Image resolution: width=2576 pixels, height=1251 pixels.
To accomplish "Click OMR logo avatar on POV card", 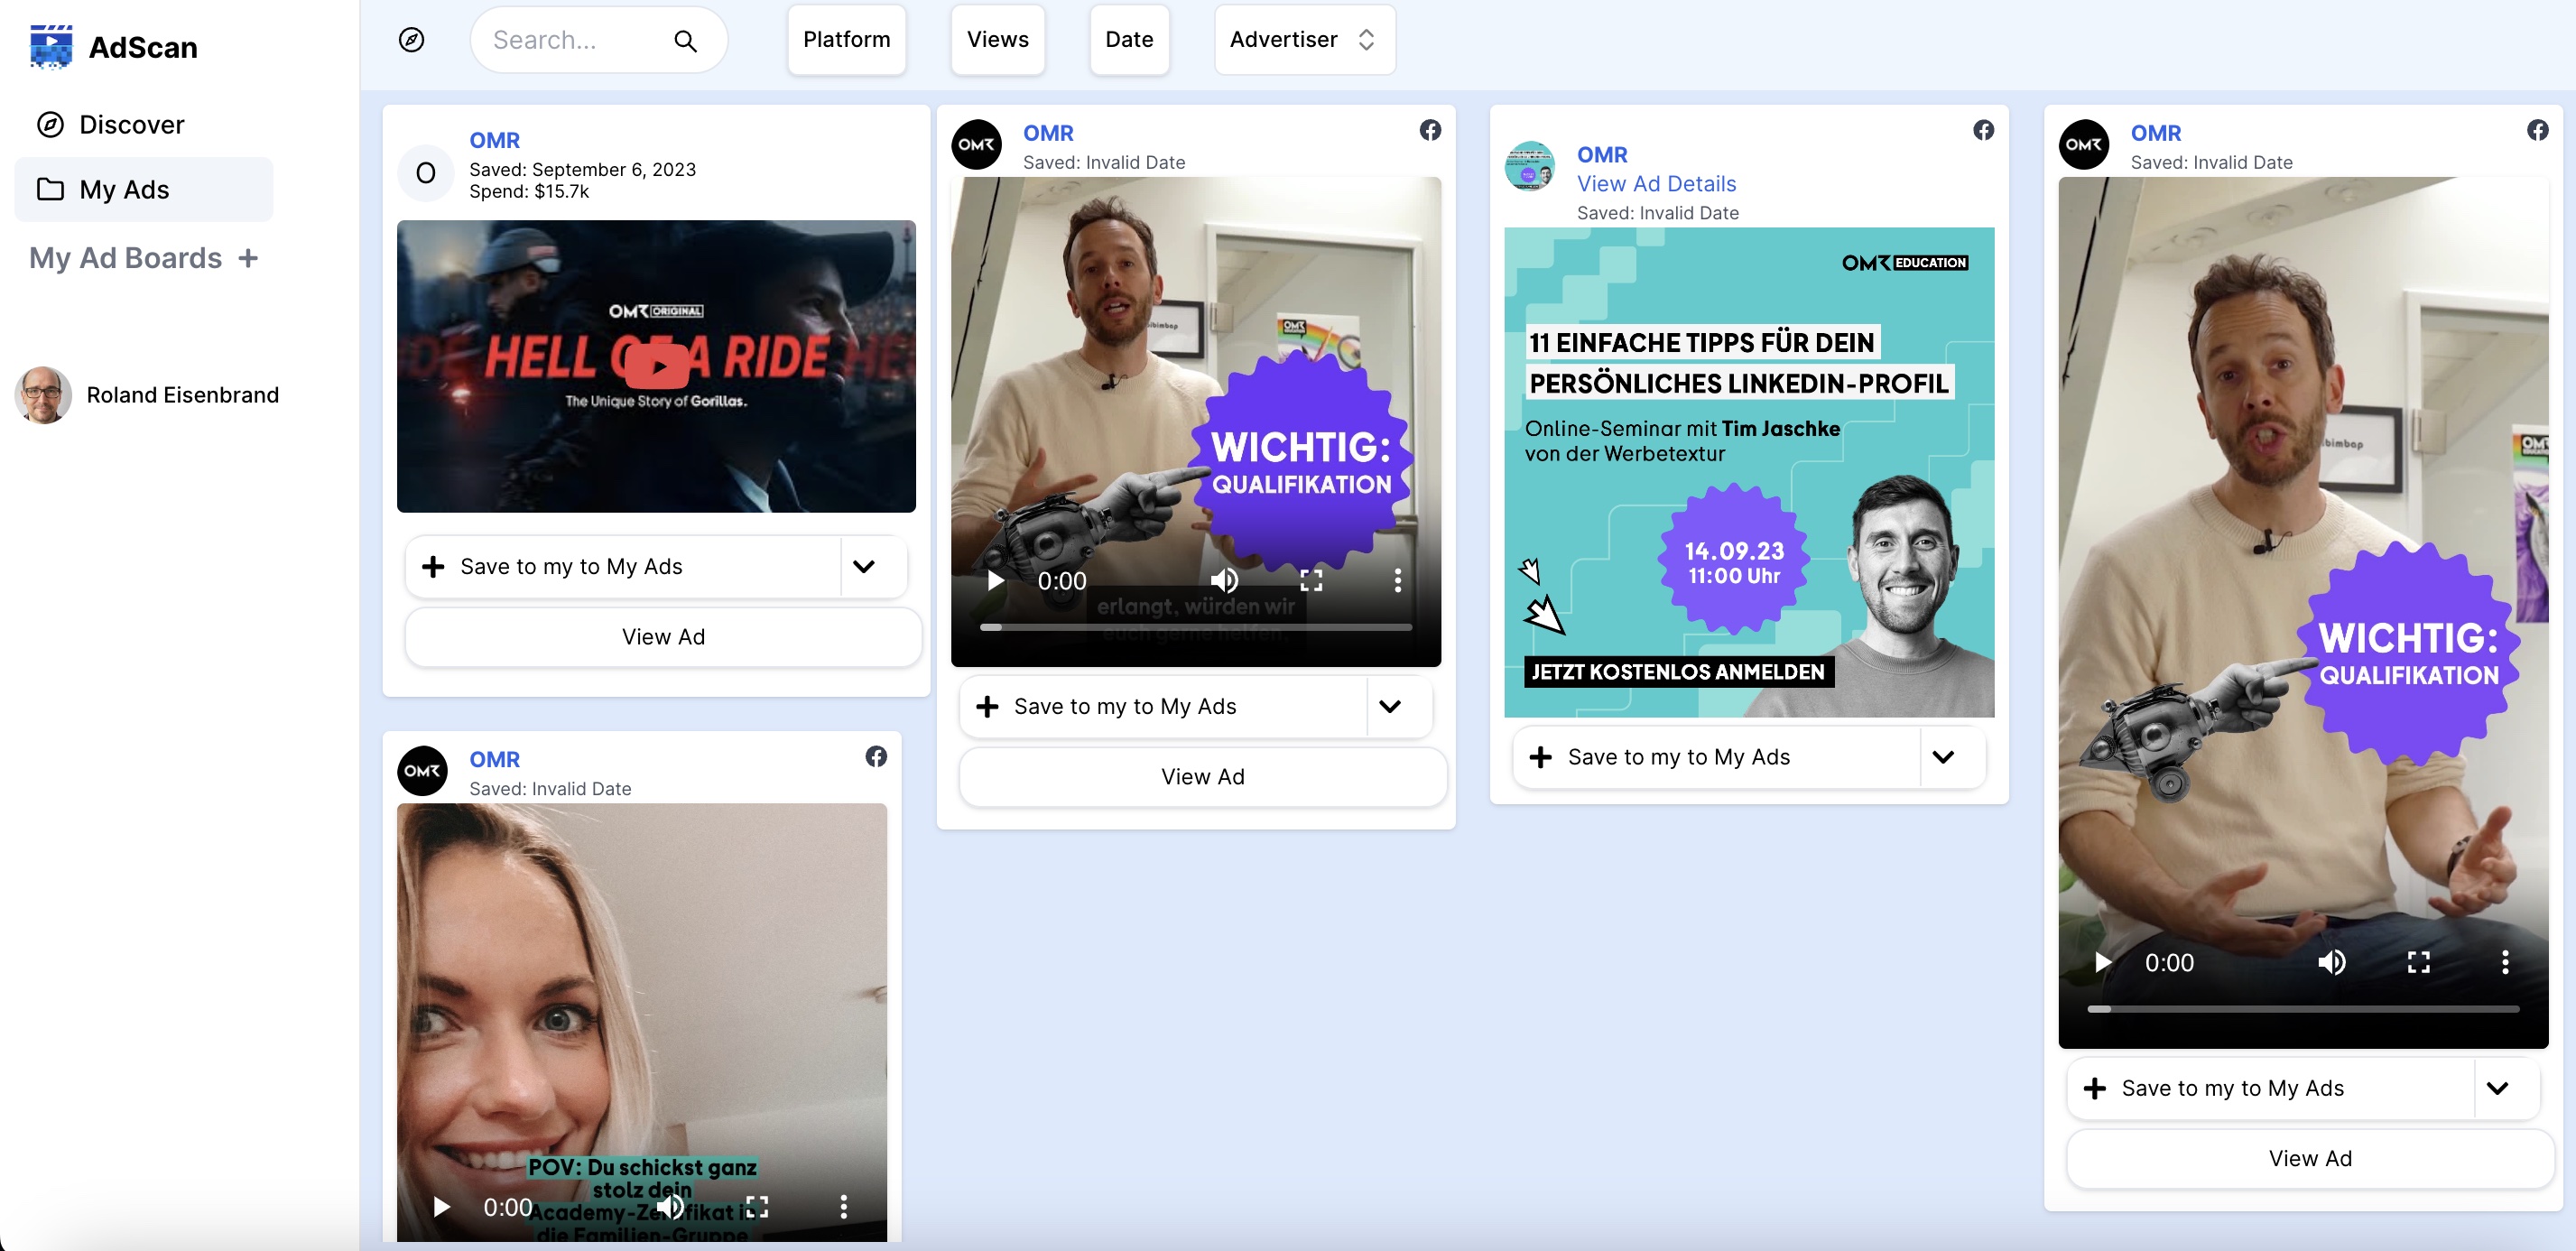I will [422, 771].
